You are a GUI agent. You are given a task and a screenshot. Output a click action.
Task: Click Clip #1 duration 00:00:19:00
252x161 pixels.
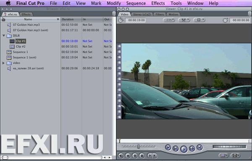tap(70, 41)
